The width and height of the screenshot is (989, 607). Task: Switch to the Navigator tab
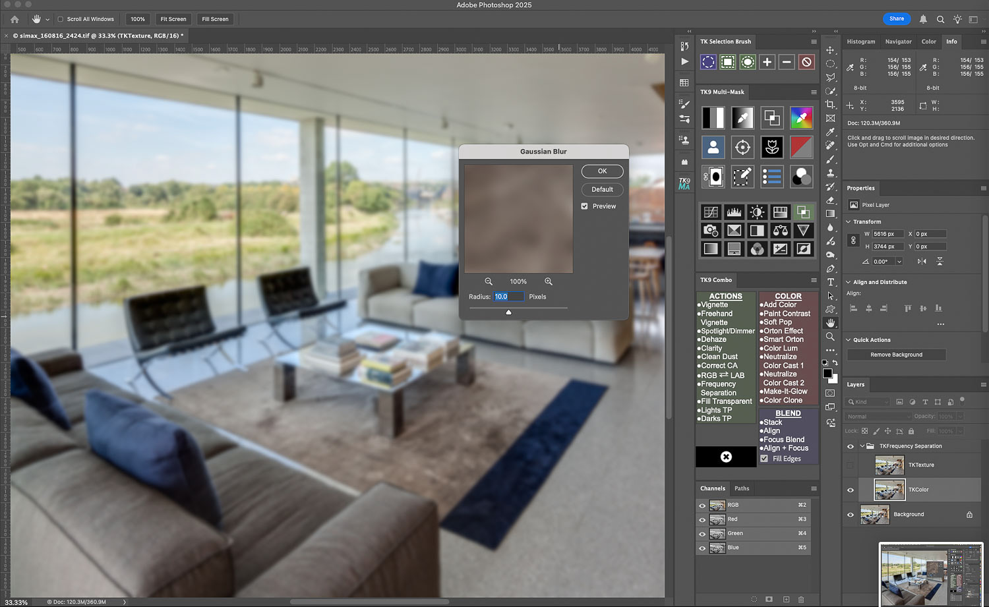point(898,42)
